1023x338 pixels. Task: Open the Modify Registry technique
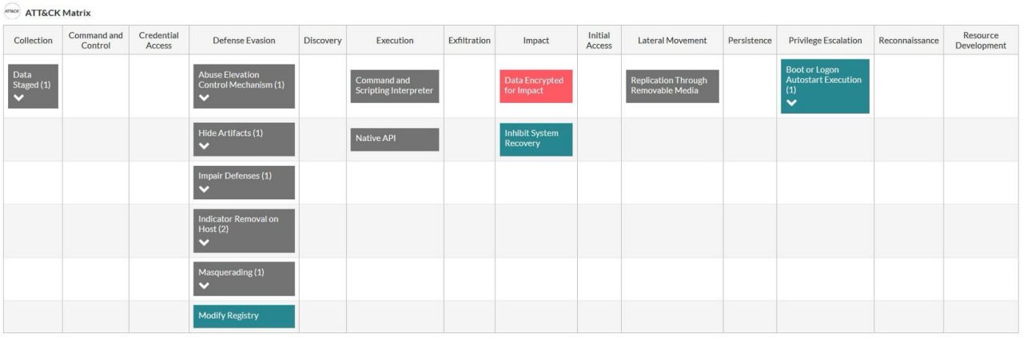244,316
